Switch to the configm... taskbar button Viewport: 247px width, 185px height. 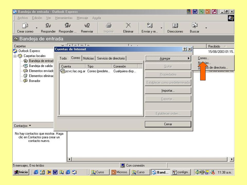(181, 172)
